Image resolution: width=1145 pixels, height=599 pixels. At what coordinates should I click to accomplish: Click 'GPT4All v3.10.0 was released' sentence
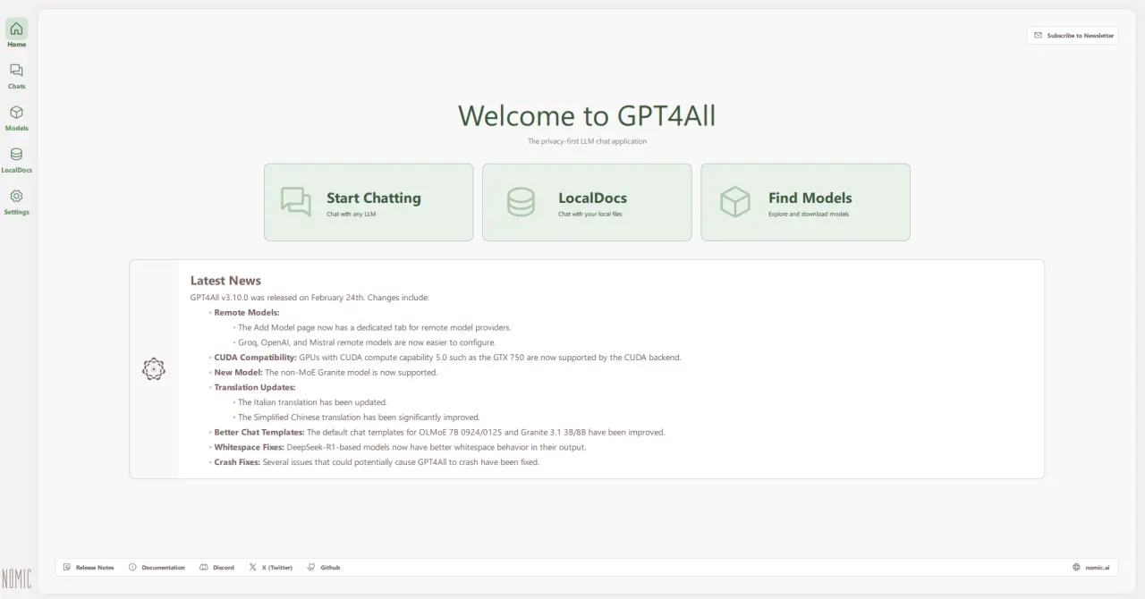[x=310, y=298]
